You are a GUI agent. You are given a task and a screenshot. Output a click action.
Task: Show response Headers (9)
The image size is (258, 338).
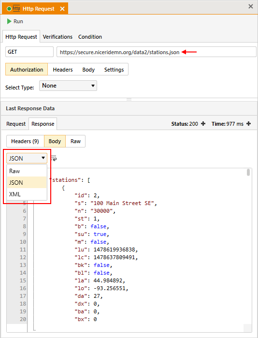point(25,141)
